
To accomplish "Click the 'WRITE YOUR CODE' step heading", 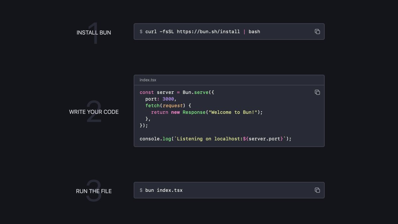I will 94,112.
